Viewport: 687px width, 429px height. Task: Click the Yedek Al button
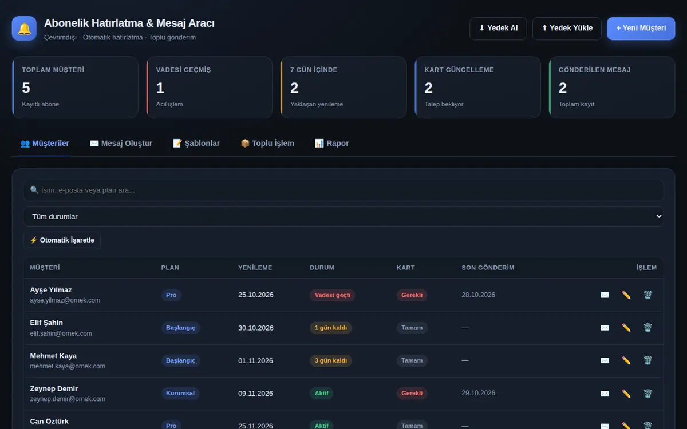[498, 28]
